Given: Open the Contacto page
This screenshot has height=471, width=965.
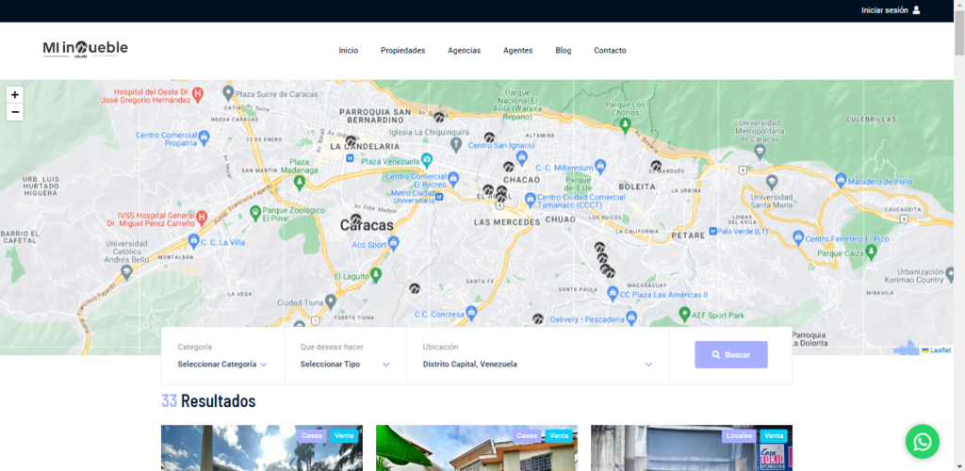Looking at the screenshot, I should [609, 51].
